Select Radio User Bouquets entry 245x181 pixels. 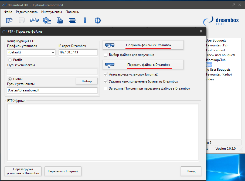click(x=219, y=70)
